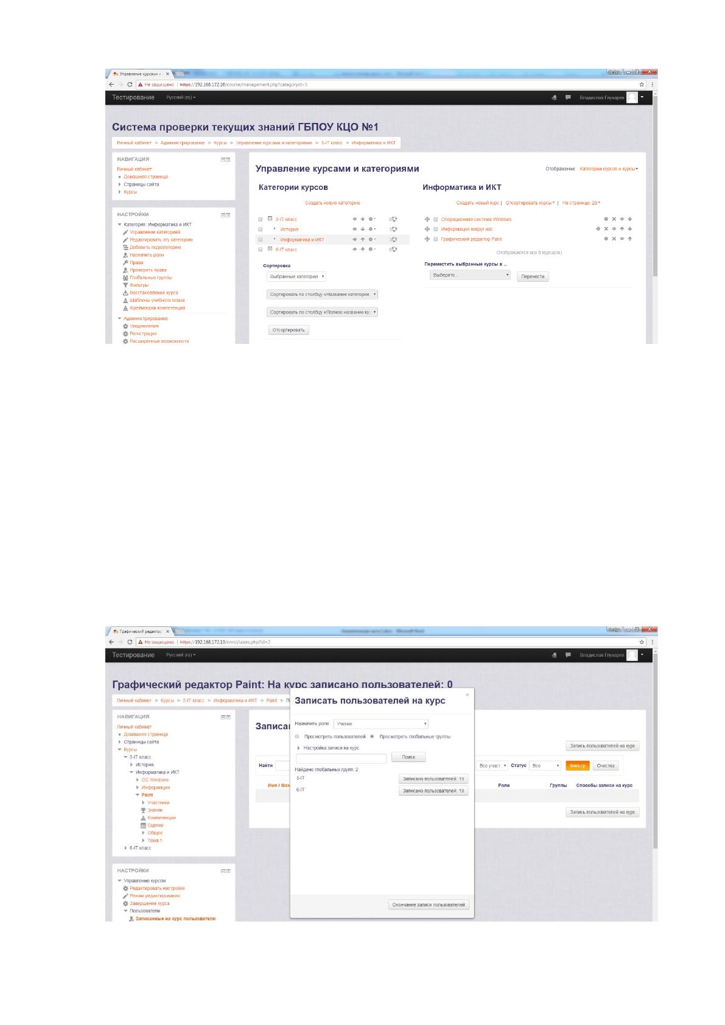Click the eye icon on the История category row
This screenshot has width=725, height=1025.
click(x=355, y=229)
